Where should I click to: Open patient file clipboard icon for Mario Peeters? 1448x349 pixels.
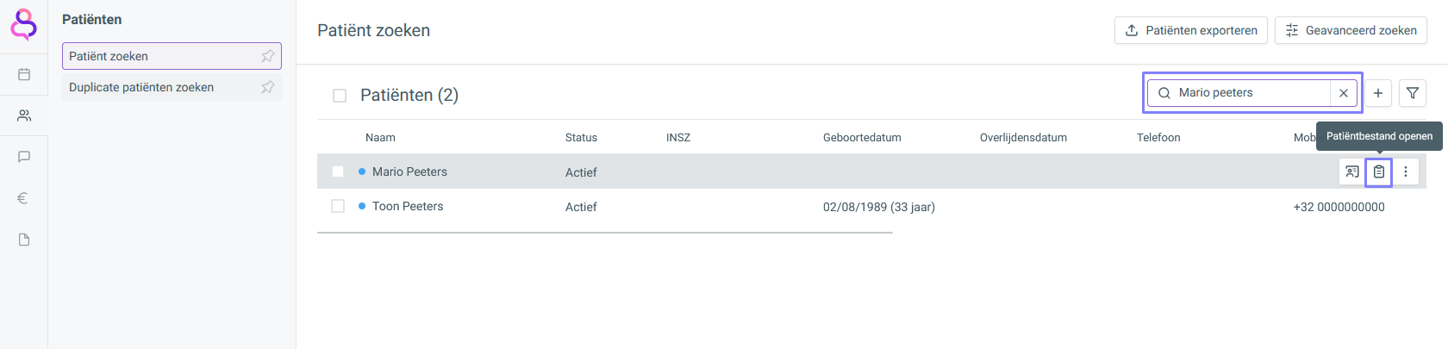(x=1379, y=171)
